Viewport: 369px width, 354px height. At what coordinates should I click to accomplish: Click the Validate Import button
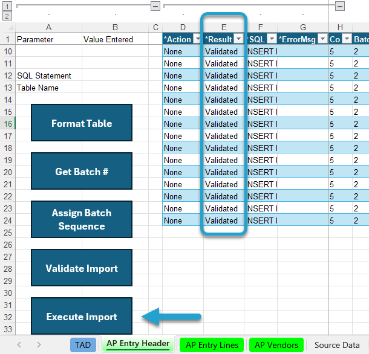coord(82,268)
